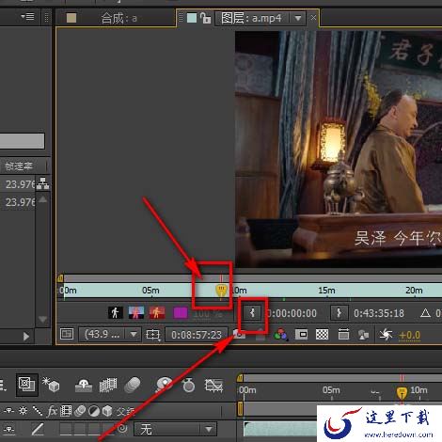Click the region of interest icon
The width and height of the screenshot is (442, 442).
point(302,335)
